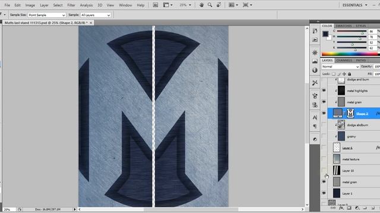The image size is (380, 213).
Task: Hide the metal highlights layer
Action: tap(324, 91)
